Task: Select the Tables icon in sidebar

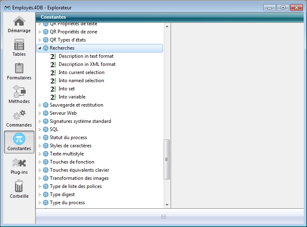Action: [19, 45]
